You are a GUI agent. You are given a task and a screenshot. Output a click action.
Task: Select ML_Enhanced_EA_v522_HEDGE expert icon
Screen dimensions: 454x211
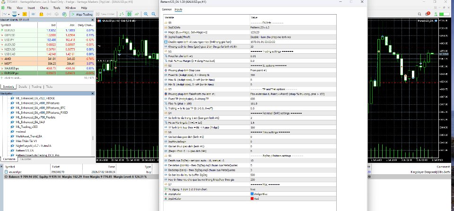(12, 98)
